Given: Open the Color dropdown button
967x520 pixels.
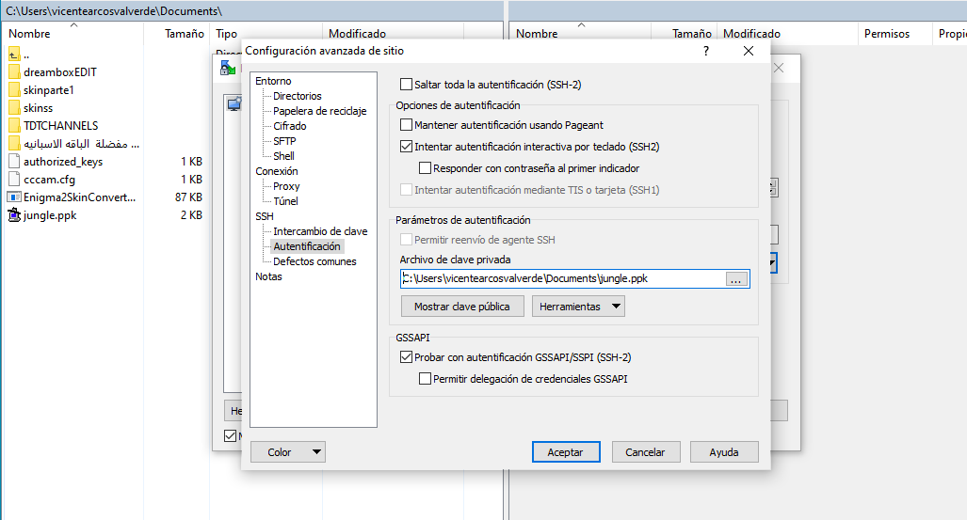Looking at the screenshot, I should coord(287,452).
